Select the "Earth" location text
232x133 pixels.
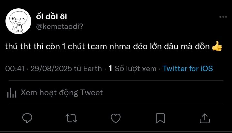click(x=93, y=69)
